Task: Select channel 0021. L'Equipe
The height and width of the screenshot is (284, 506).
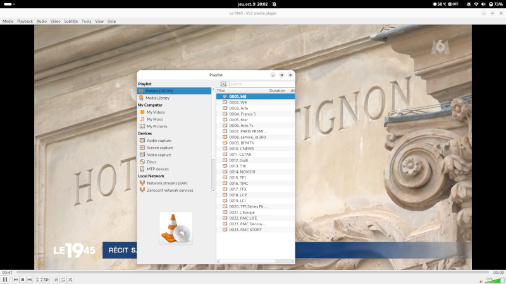Action: pos(256,213)
